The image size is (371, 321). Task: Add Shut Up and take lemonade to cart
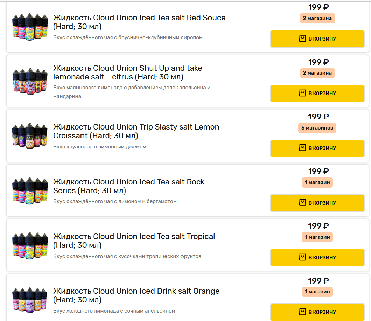pos(317,93)
